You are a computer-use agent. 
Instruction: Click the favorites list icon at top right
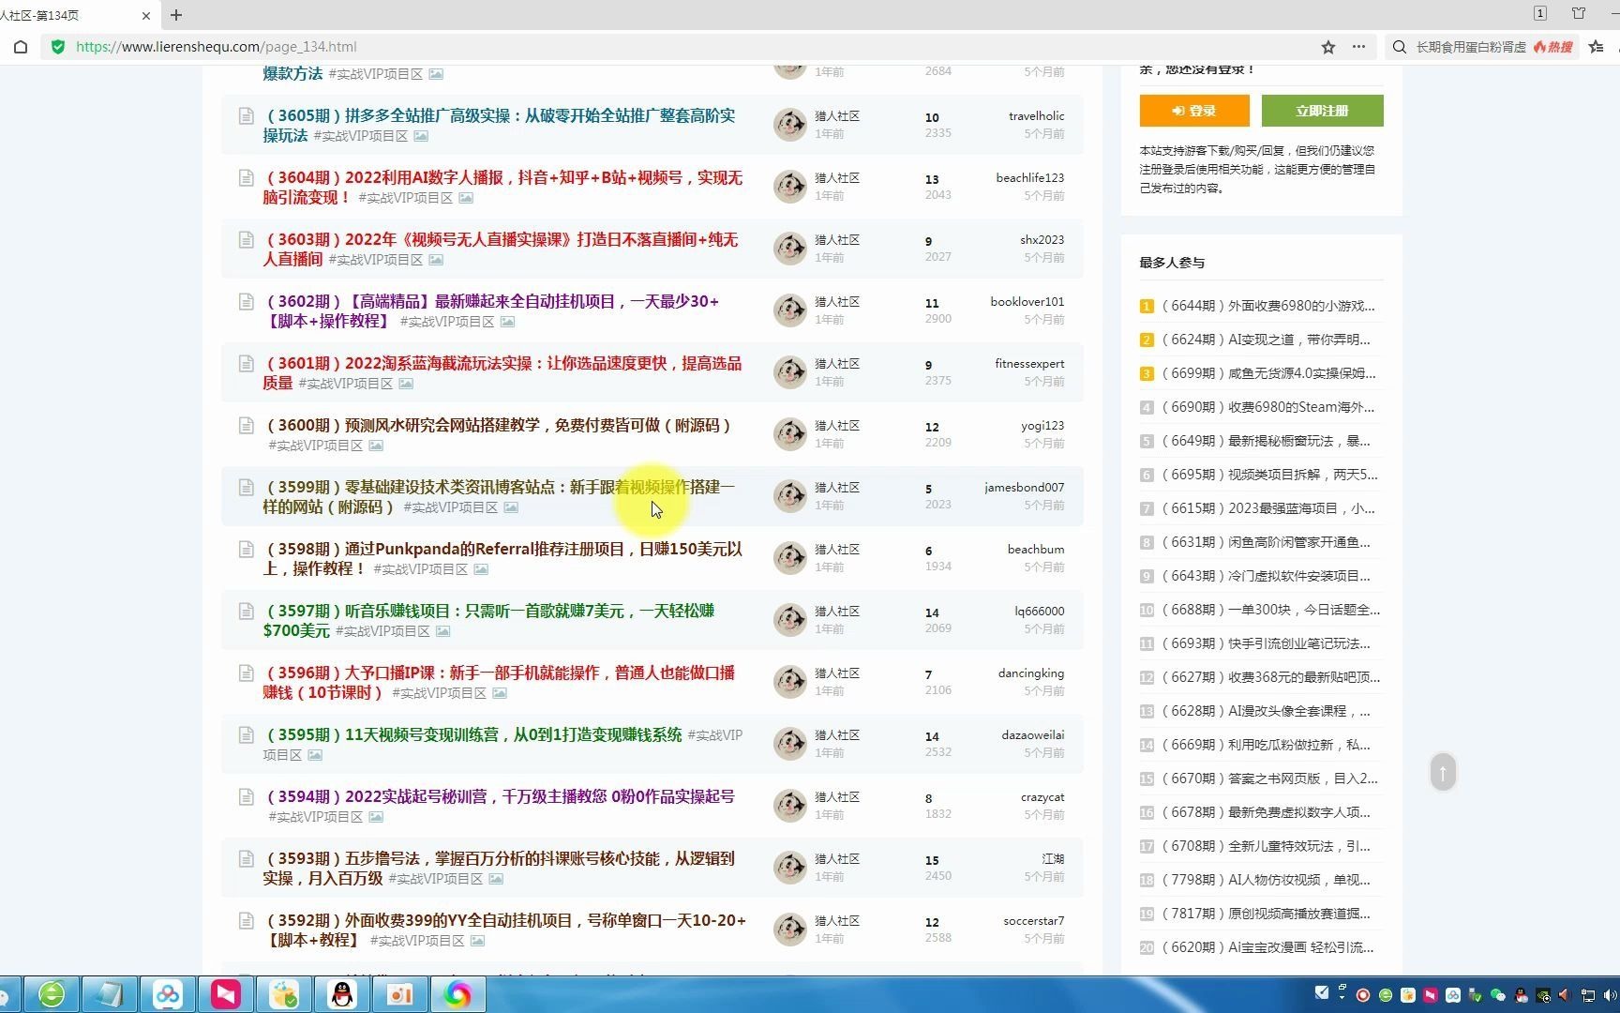tap(1597, 47)
